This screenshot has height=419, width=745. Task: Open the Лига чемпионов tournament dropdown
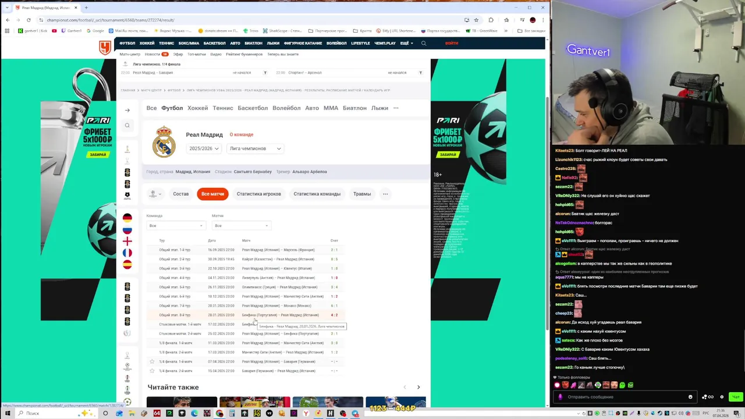coord(255,148)
